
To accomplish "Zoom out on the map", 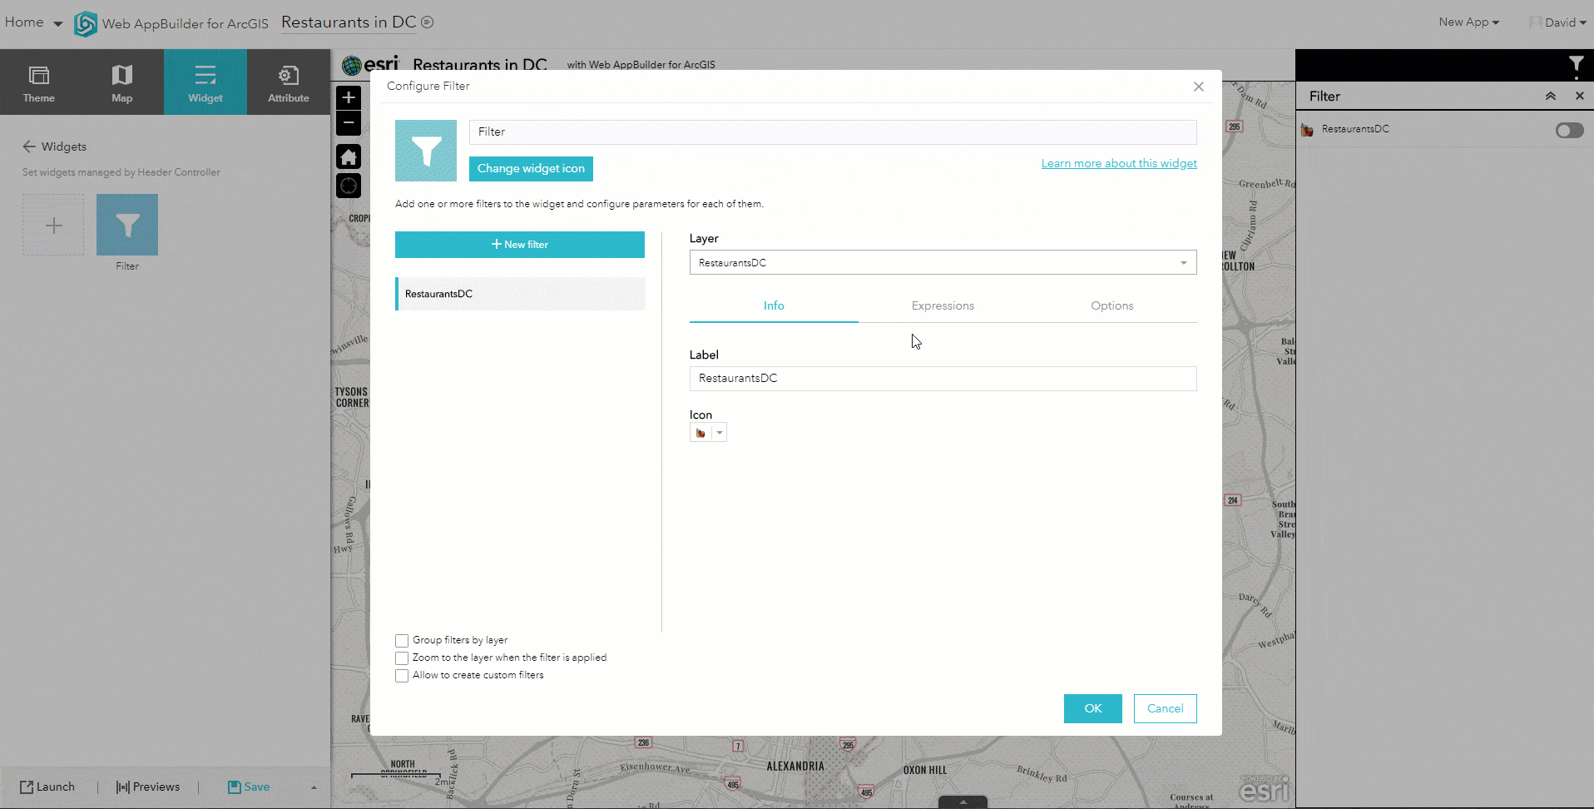I will (349, 123).
